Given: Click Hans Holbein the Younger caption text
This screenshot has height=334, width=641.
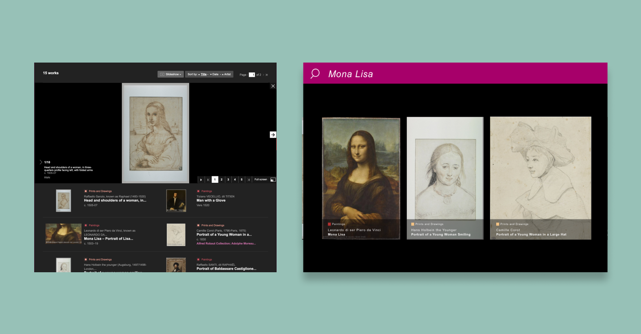Looking at the screenshot, I should pos(434,230).
